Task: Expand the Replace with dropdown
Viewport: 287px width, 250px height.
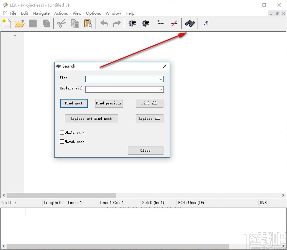Action: (161, 89)
